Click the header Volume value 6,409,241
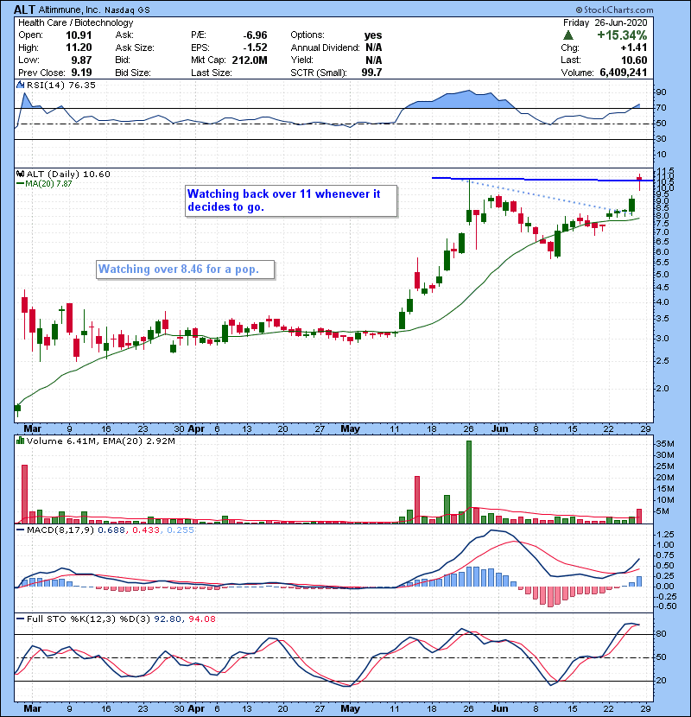The width and height of the screenshot is (691, 717). pyautogui.click(x=624, y=73)
